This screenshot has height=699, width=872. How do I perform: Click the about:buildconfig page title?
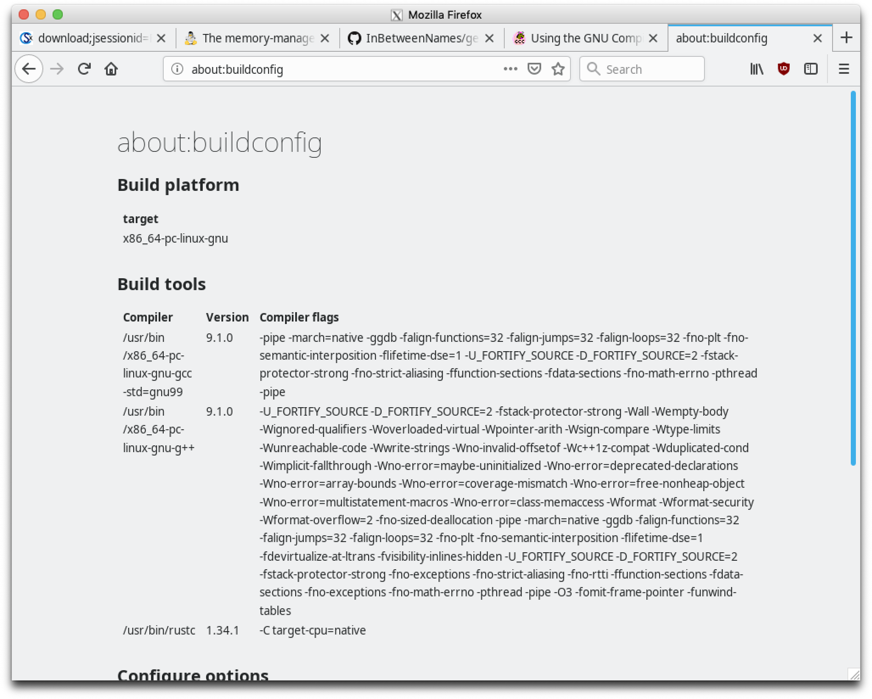pyautogui.click(x=219, y=143)
